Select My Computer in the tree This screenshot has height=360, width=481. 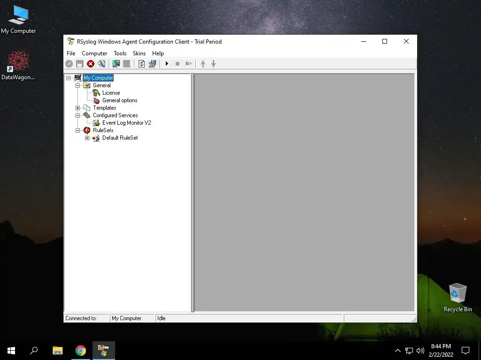pos(98,78)
